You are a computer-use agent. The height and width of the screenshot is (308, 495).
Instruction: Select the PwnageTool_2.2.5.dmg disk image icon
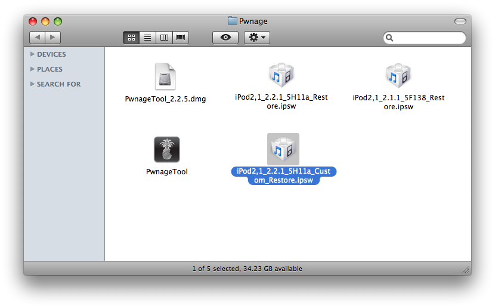pos(165,76)
